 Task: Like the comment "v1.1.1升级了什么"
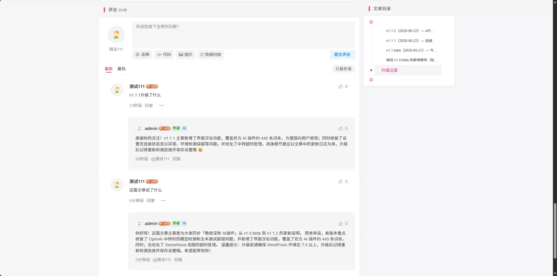tap(343, 87)
